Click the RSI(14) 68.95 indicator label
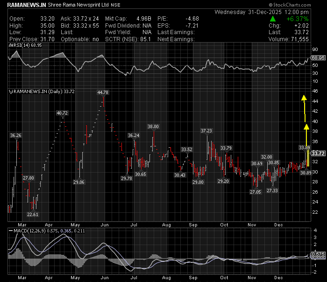 [27, 45]
